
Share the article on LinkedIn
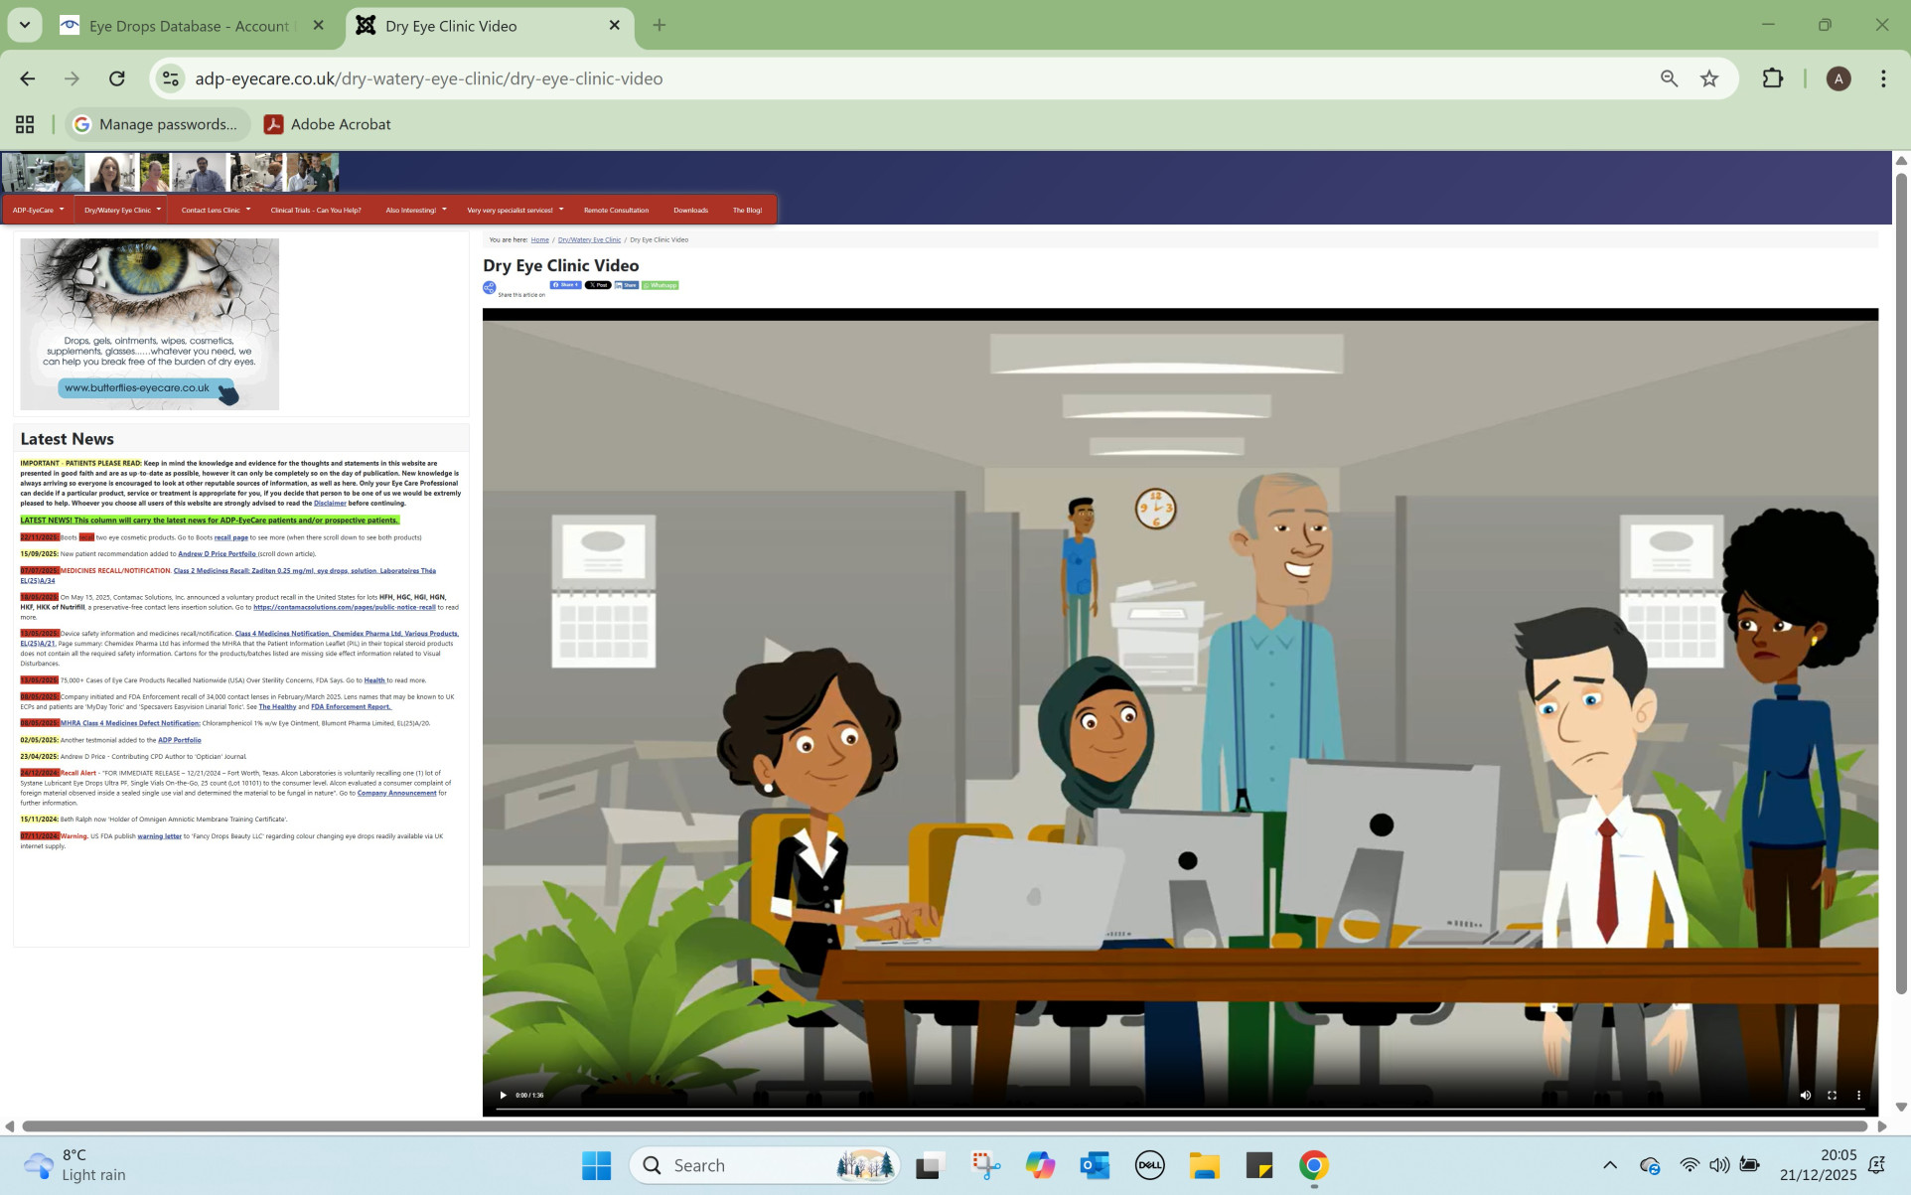point(626,285)
